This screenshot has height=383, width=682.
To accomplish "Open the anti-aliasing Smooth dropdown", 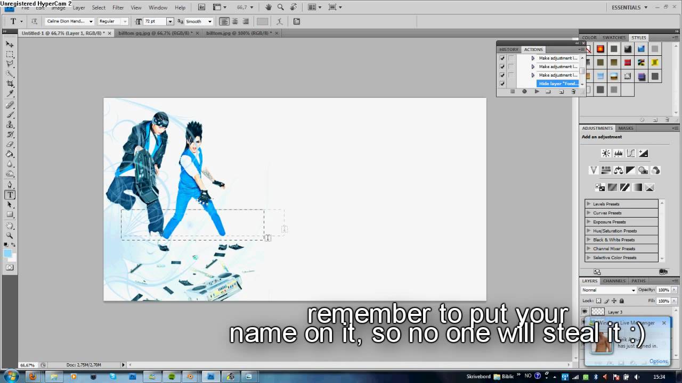I will click(x=210, y=22).
